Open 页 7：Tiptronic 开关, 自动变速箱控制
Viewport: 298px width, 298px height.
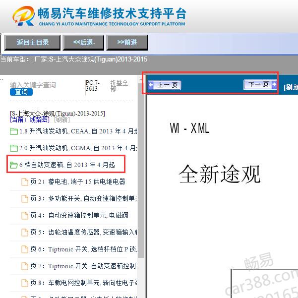[84, 266]
